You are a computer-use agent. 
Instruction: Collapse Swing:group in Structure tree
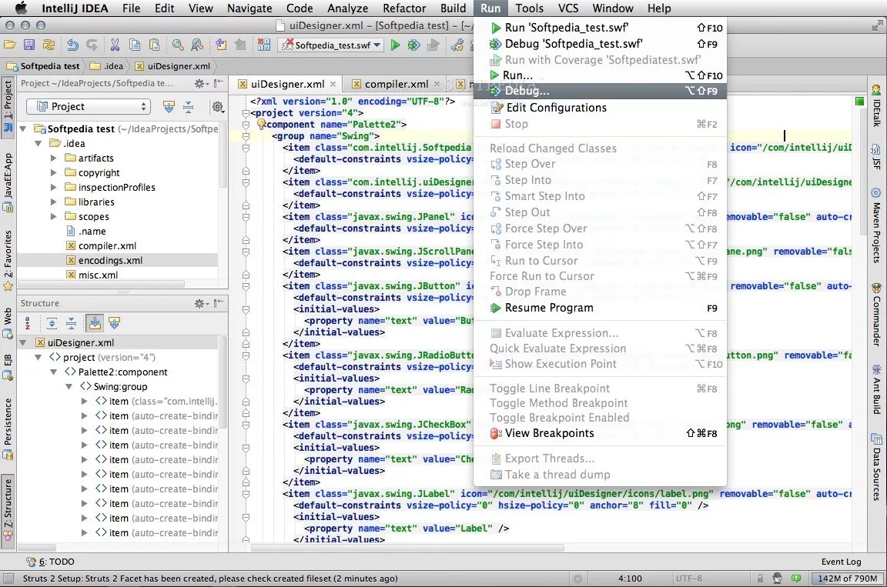pos(69,386)
